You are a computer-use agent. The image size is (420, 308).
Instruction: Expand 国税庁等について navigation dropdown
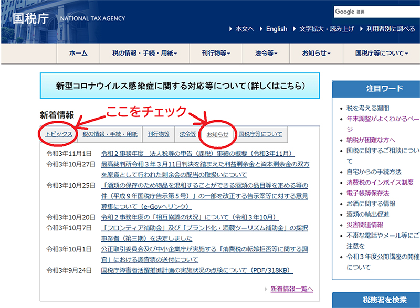(381, 54)
